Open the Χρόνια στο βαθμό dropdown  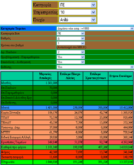[71, 43]
